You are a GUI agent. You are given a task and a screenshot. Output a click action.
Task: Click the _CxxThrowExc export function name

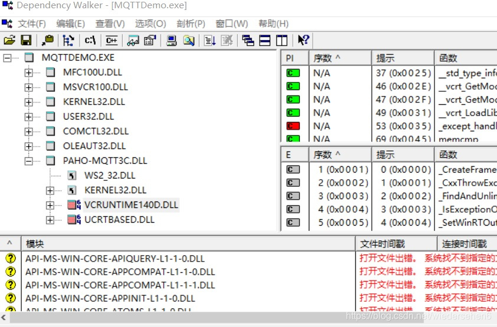click(467, 183)
